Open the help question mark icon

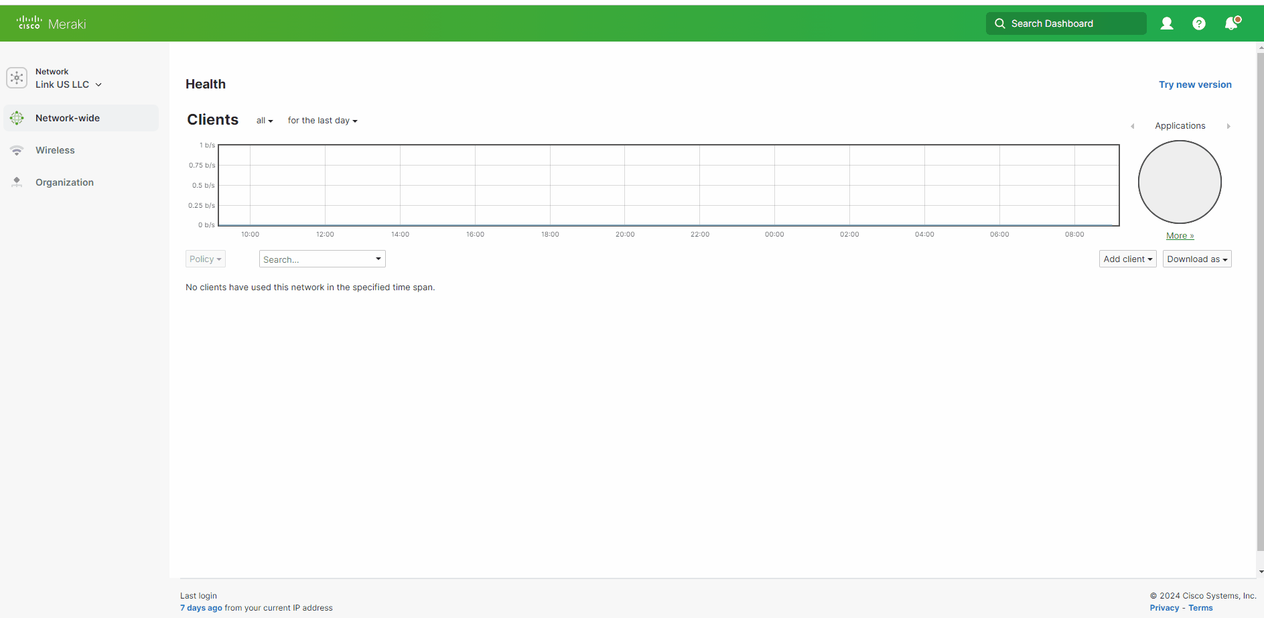1198,23
